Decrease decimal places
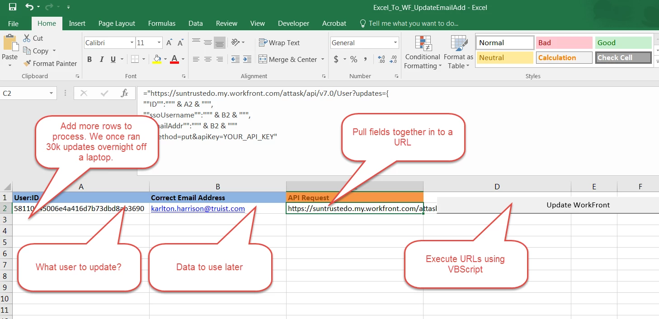The image size is (659, 319). [x=394, y=59]
